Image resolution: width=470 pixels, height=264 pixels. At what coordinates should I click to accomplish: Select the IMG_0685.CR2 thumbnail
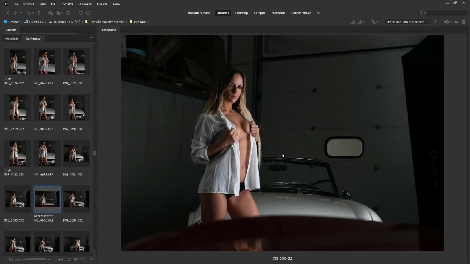pos(17,199)
